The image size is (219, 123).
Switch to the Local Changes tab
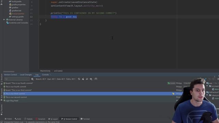(26, 75)
